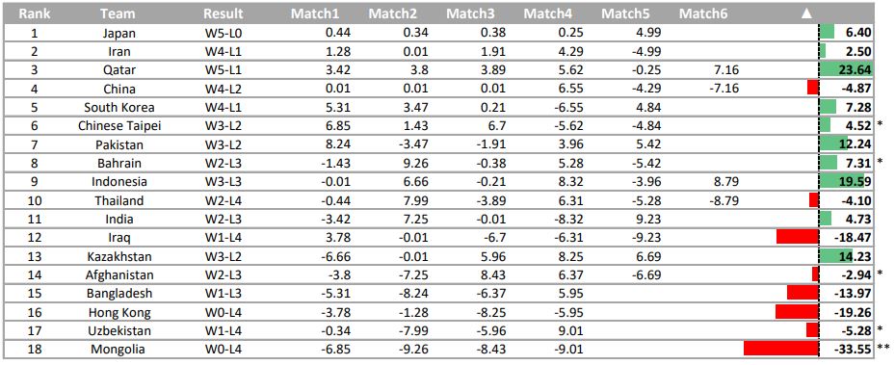895x365 pixels.
Task: Click Qatar's green data bar
Action: pyautogui.click(x=846, y=70)
